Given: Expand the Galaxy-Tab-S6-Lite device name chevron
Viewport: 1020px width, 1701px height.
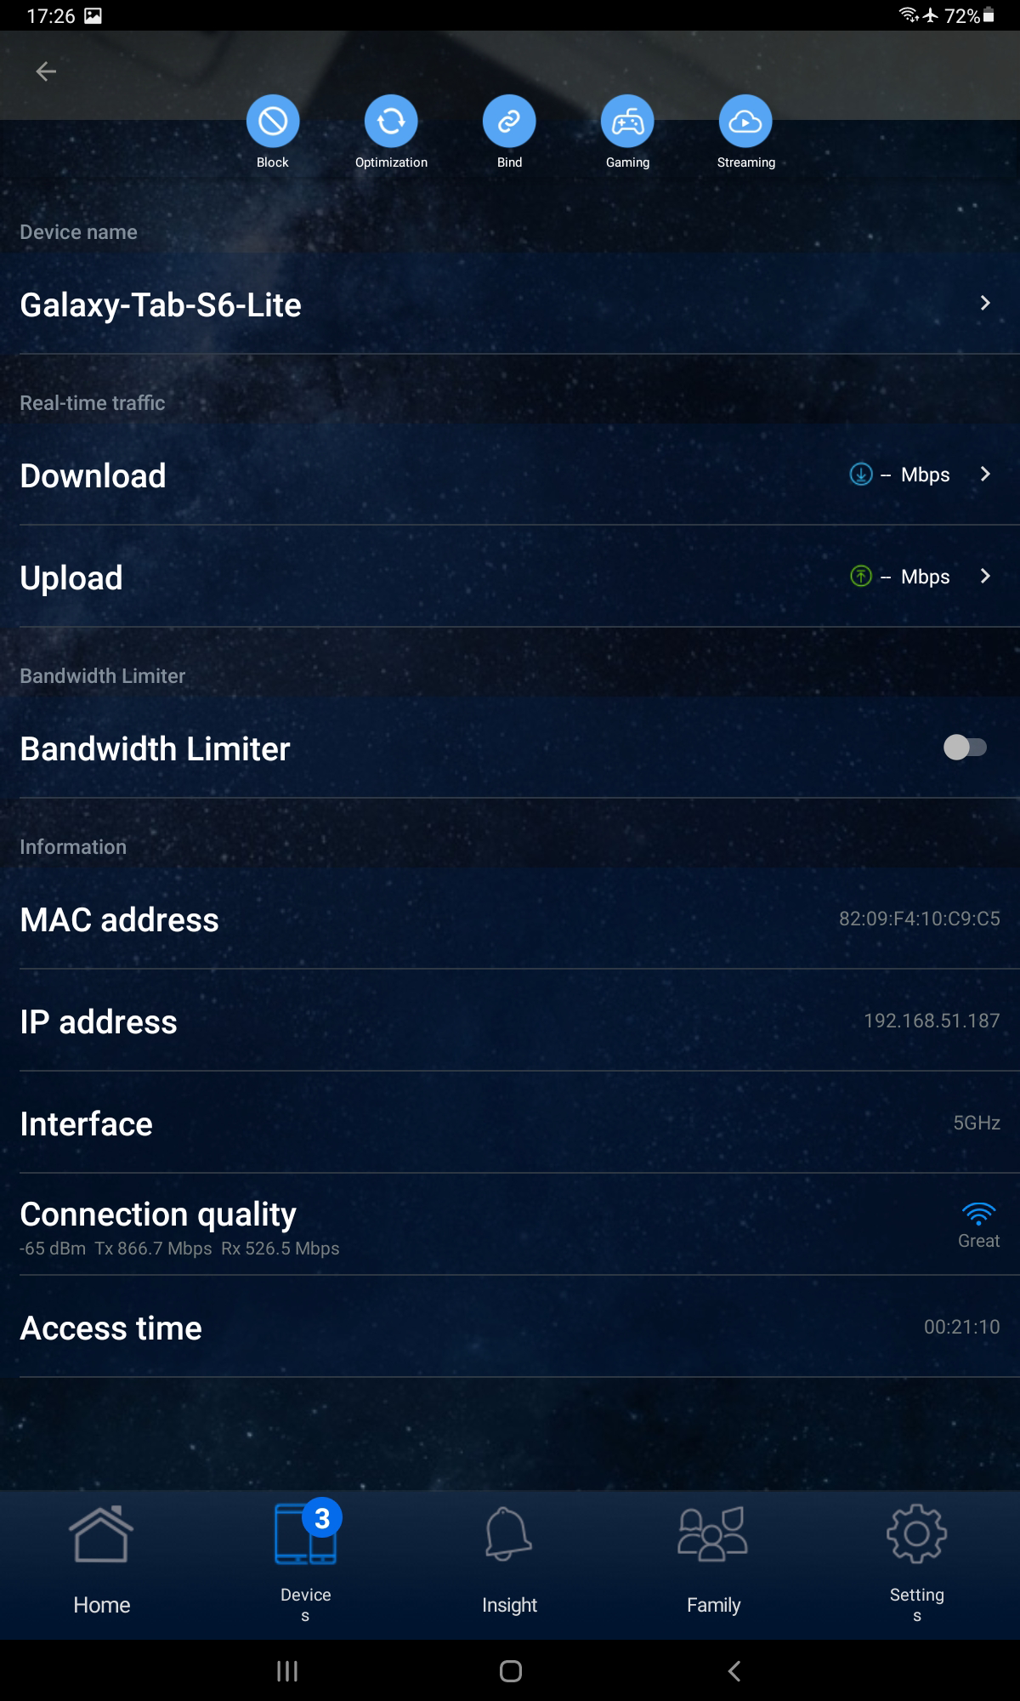Looking at the screenshot, I should pos(985,304).
